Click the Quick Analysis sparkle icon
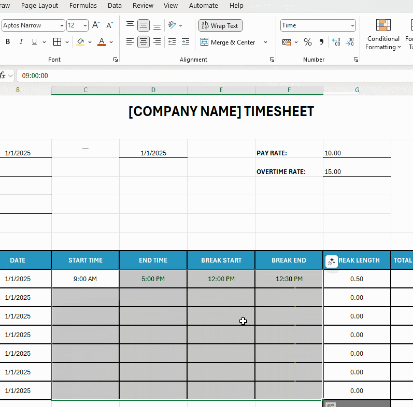 331,261
